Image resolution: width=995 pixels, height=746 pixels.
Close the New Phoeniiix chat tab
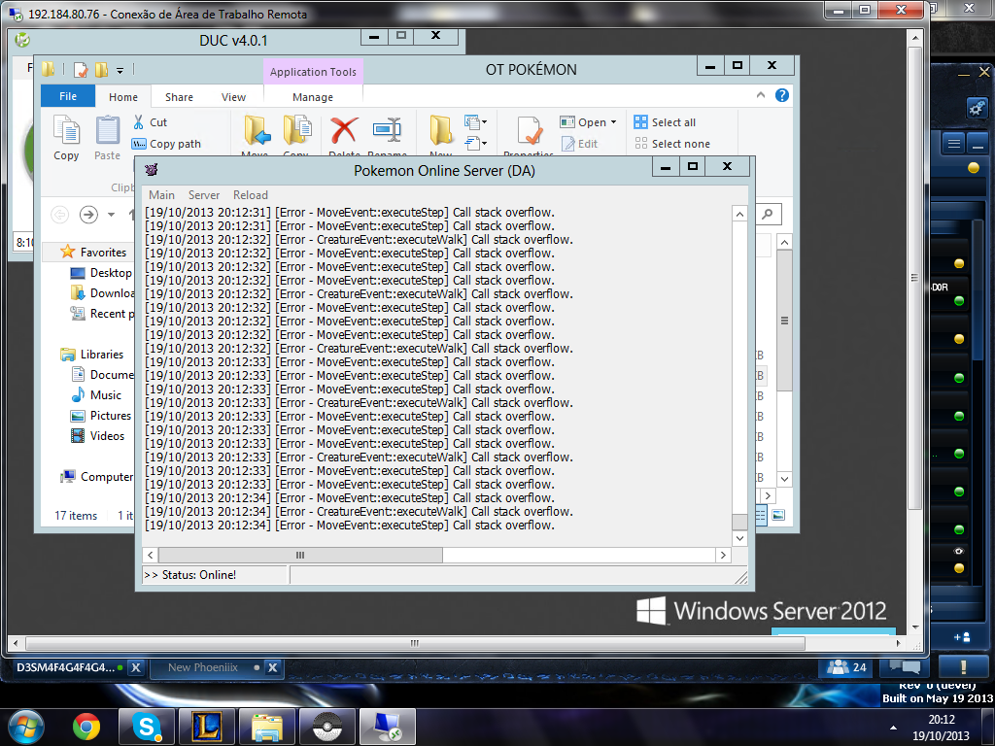point(272,667)
